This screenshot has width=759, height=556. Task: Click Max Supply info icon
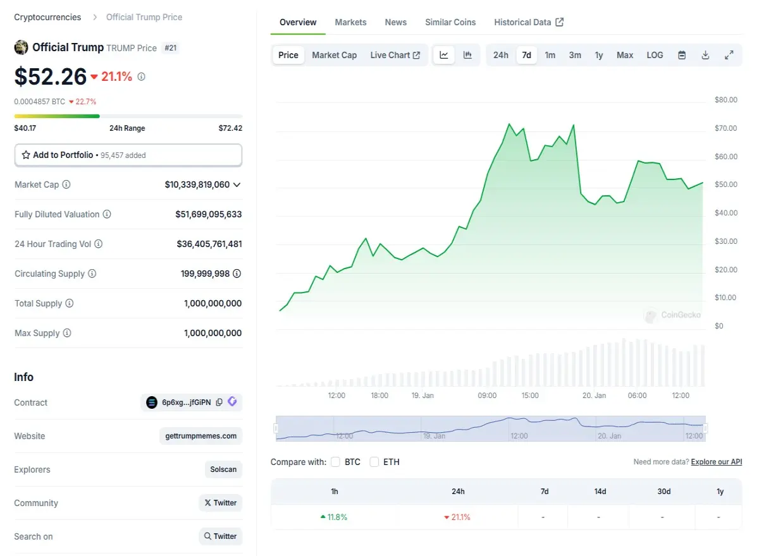tap(67, 333)
